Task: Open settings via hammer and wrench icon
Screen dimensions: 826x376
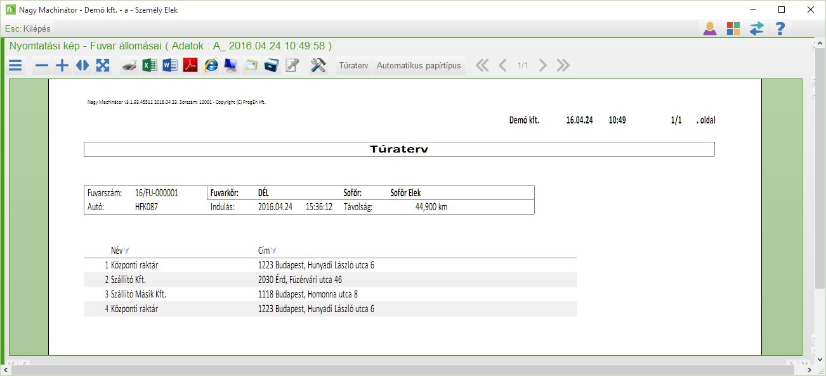Action: coord(318,65)
